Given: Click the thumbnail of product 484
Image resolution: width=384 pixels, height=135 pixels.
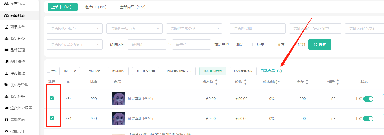Looking at the screenshot, I should tap(119, 99).
